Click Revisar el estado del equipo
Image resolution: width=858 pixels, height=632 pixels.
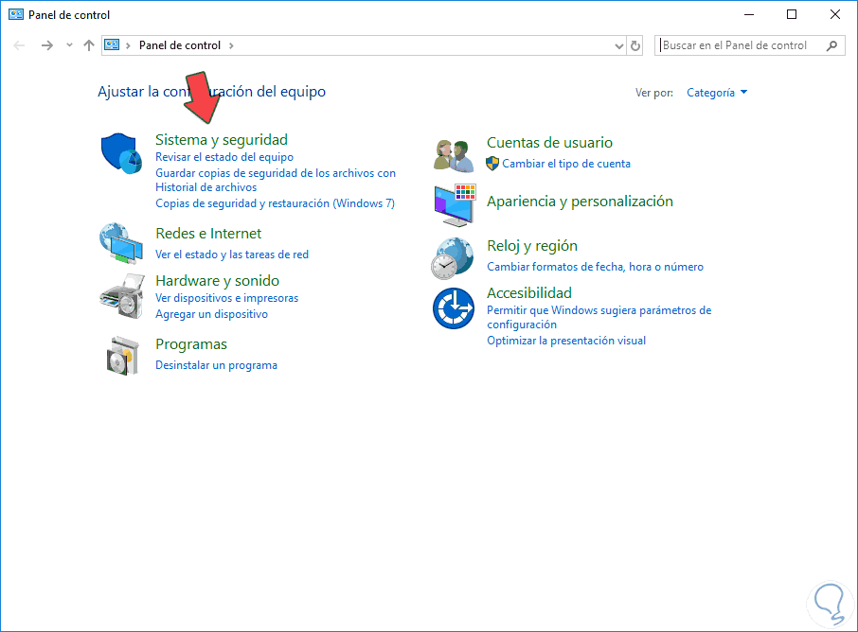click(x=224, y=157)
